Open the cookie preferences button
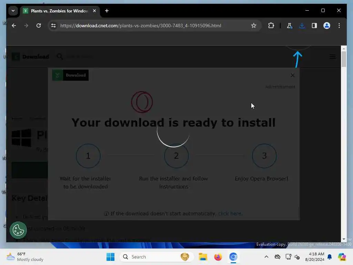 coord(18,230)
